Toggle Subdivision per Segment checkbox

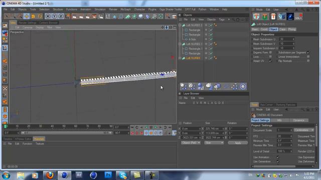pos(308,52)
